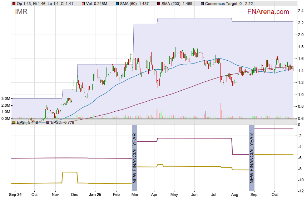
Task: Click the May date axis label
Action: coord(174,195)
